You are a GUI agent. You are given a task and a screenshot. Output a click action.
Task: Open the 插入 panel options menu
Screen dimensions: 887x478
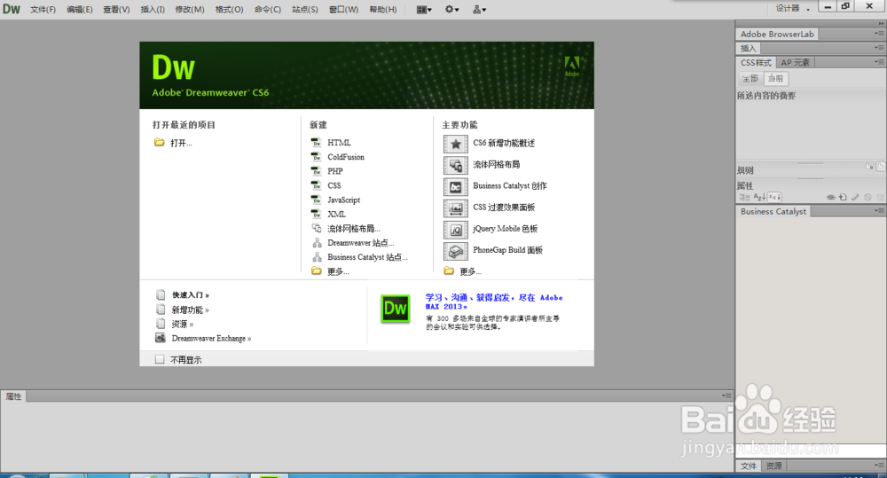(x=879, y=48)
